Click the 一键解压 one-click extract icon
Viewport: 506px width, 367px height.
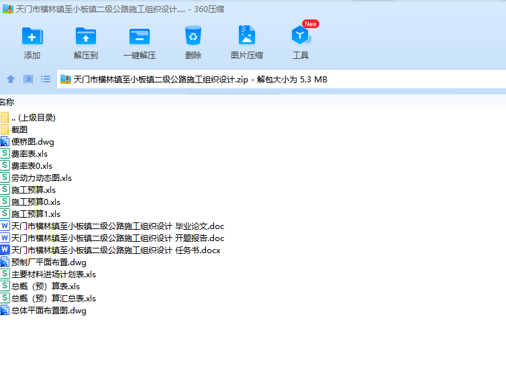point(140,36)
